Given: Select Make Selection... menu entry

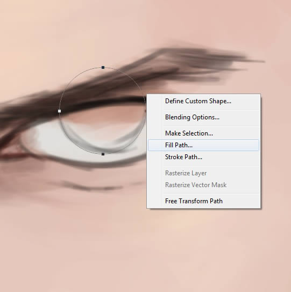Looking at the screenshot, I should [x=203, y=133].
